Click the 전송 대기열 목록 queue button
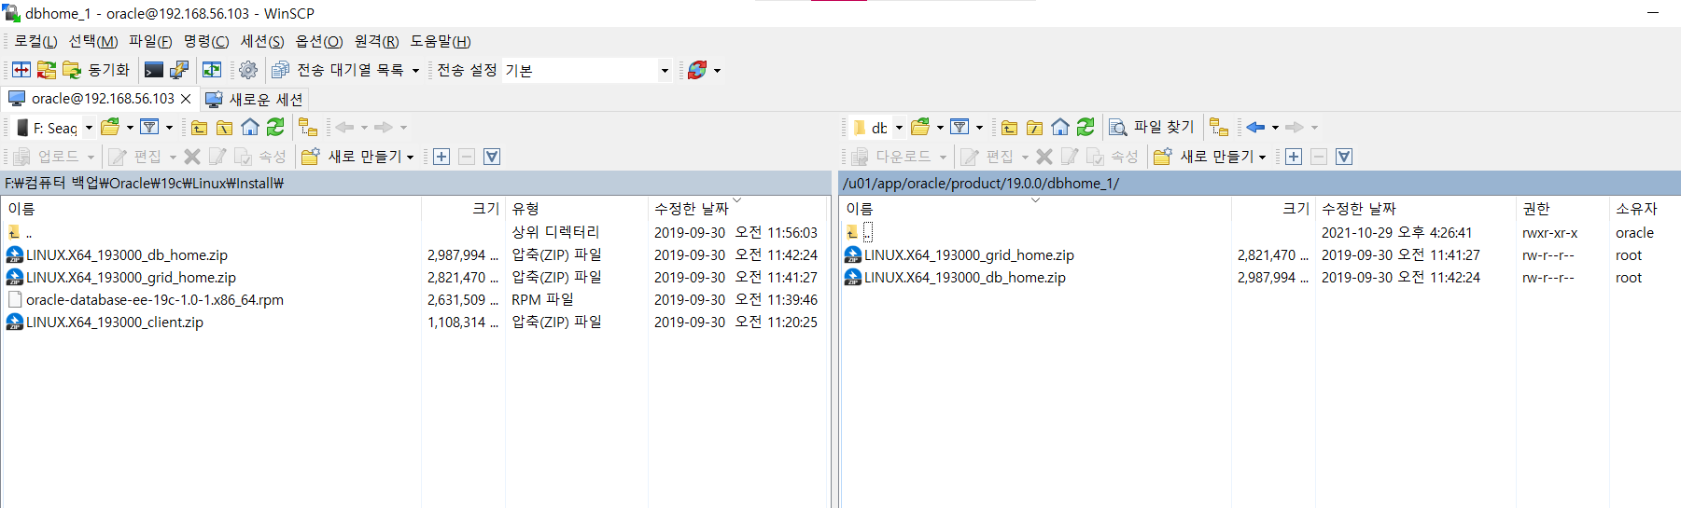 pos(338,70)
